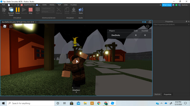Select the MetalSword hotbar slot
Viewport: 190px width, 106px height.
pos(76,90)
